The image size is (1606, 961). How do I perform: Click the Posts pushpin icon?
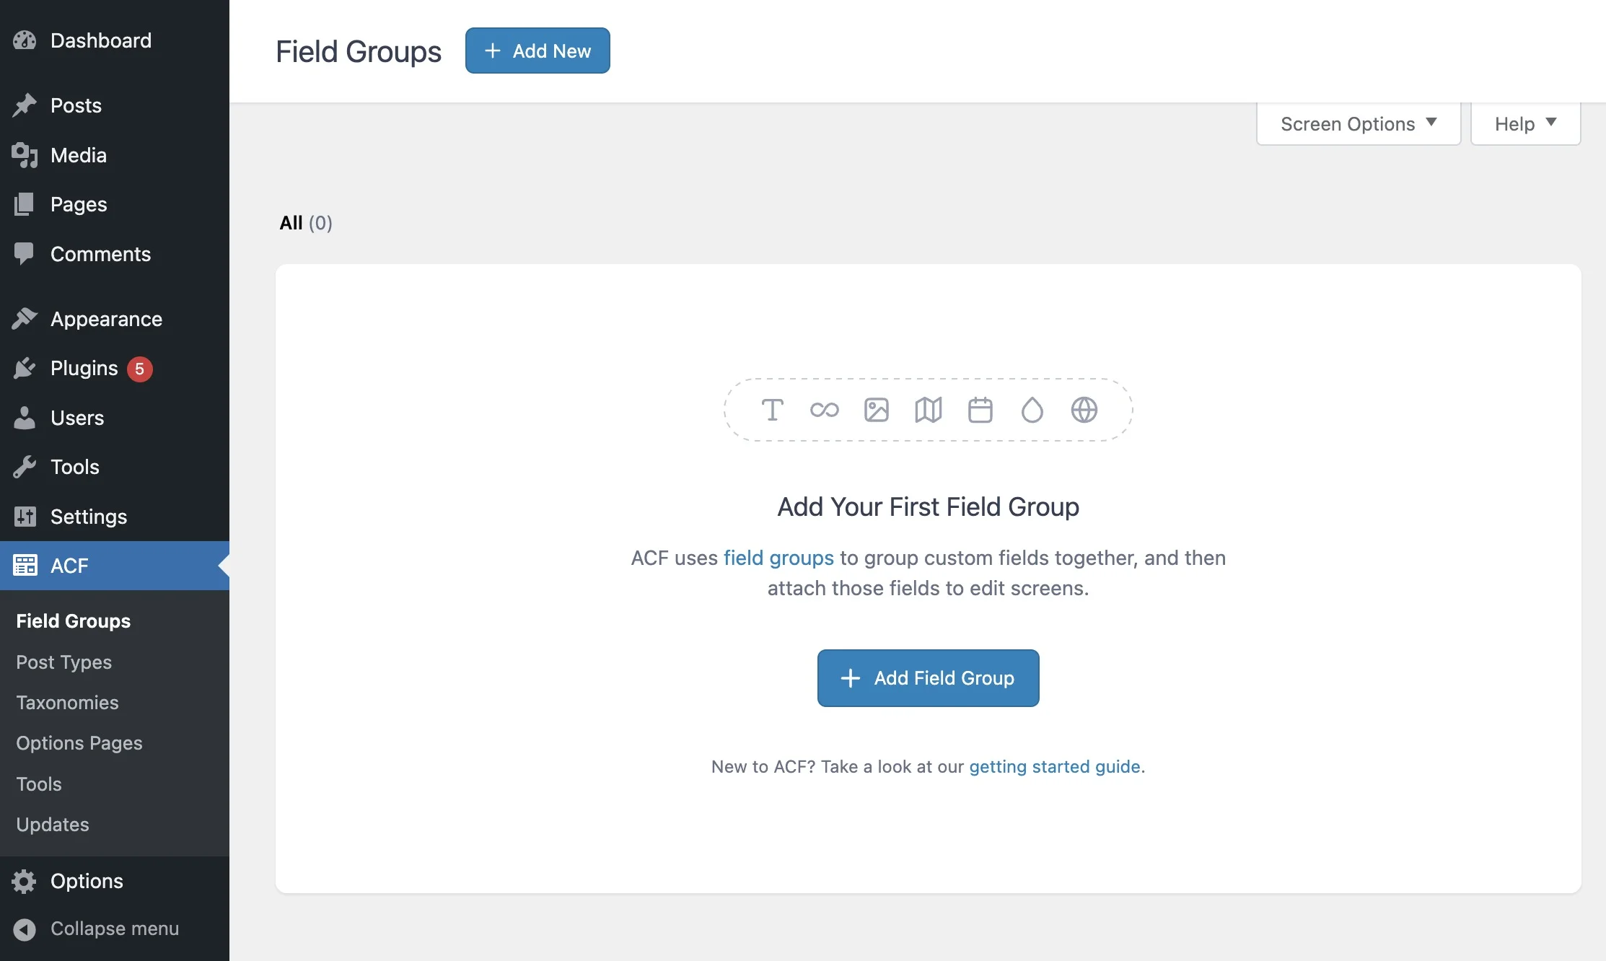pyautogui.click(x=25, y=105)
